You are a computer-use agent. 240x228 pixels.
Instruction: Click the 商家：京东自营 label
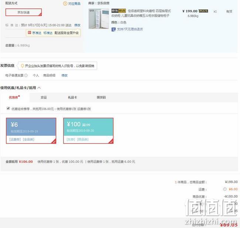[99, 3]
